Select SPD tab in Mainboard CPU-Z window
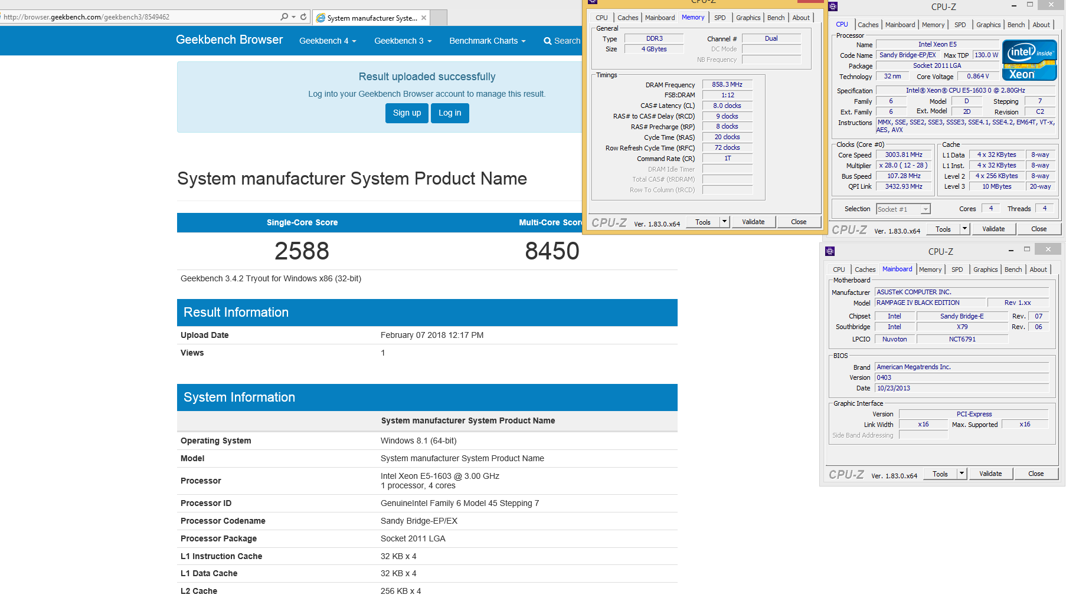The width and height of the screenshot is (1066, 598). (x=957, y=270)
